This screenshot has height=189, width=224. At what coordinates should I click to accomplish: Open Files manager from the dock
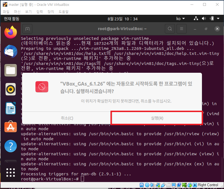(11, 70)
